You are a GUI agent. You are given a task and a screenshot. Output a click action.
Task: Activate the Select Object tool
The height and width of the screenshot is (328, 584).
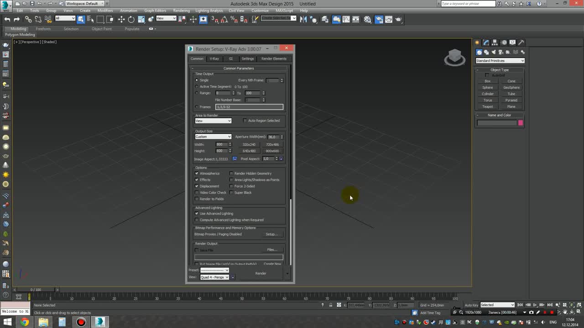[81, 19]
